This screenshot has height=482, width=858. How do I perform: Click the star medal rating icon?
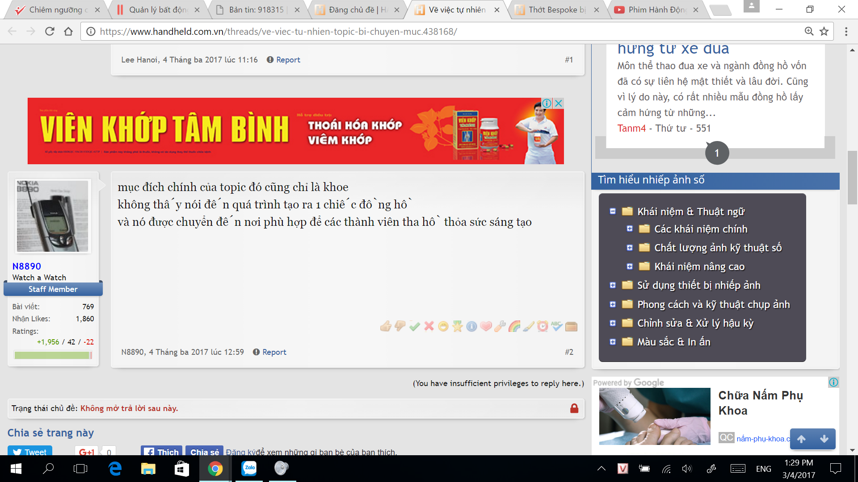(457, 327)
